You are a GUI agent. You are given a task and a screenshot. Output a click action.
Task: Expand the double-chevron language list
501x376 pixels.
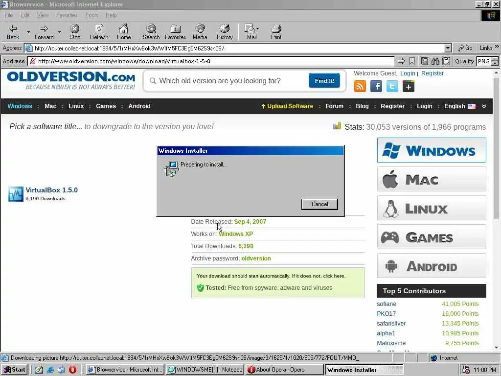point(484,106)
